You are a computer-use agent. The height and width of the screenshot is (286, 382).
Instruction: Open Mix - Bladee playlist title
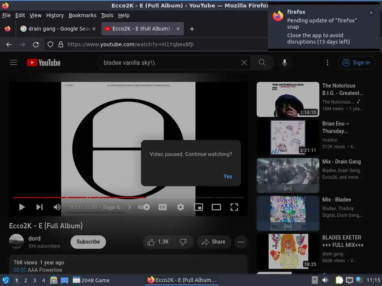(x=336, y=200)
